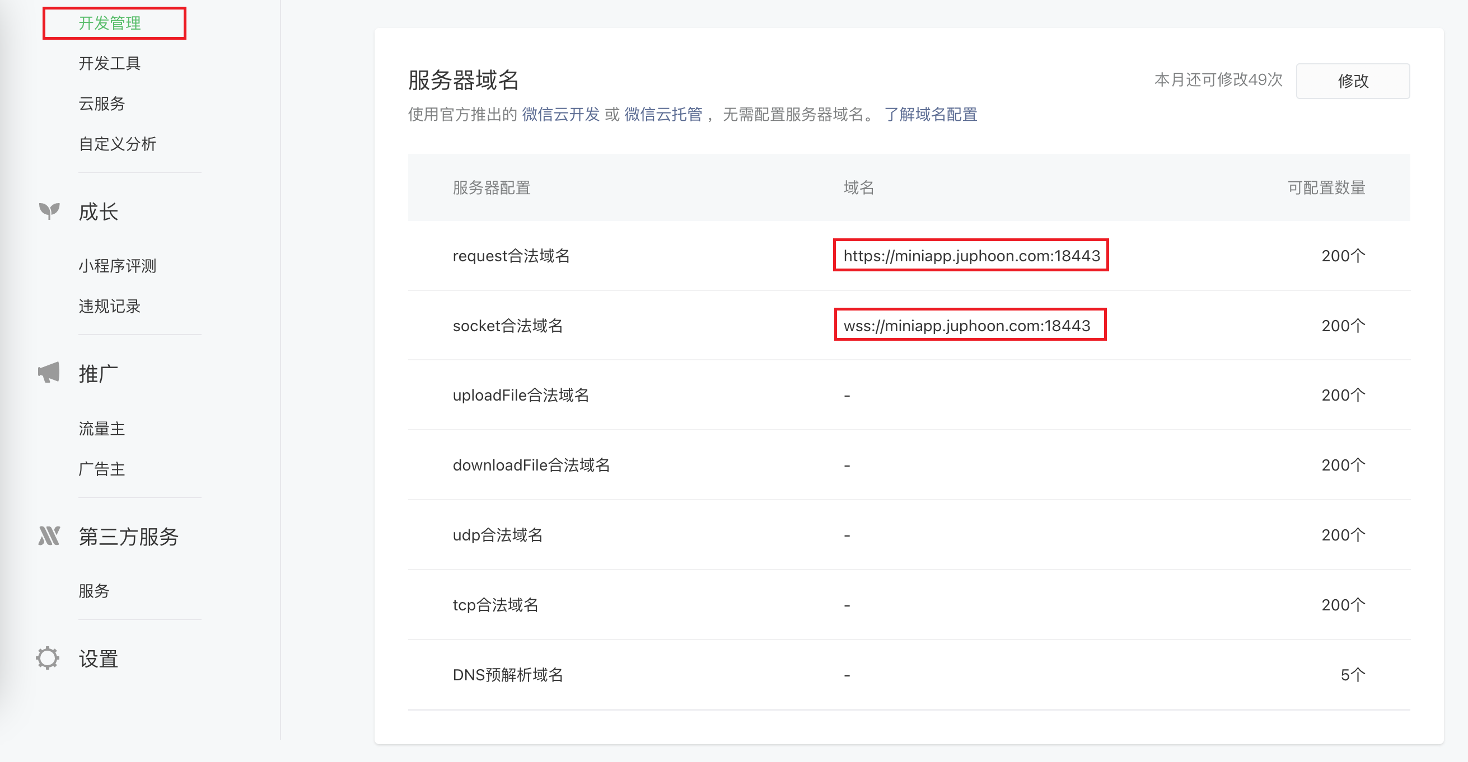The image size is (1468, 762).
Task: Click the https://miniapp.juphoon.com:18443 domain
Action: 971,256
